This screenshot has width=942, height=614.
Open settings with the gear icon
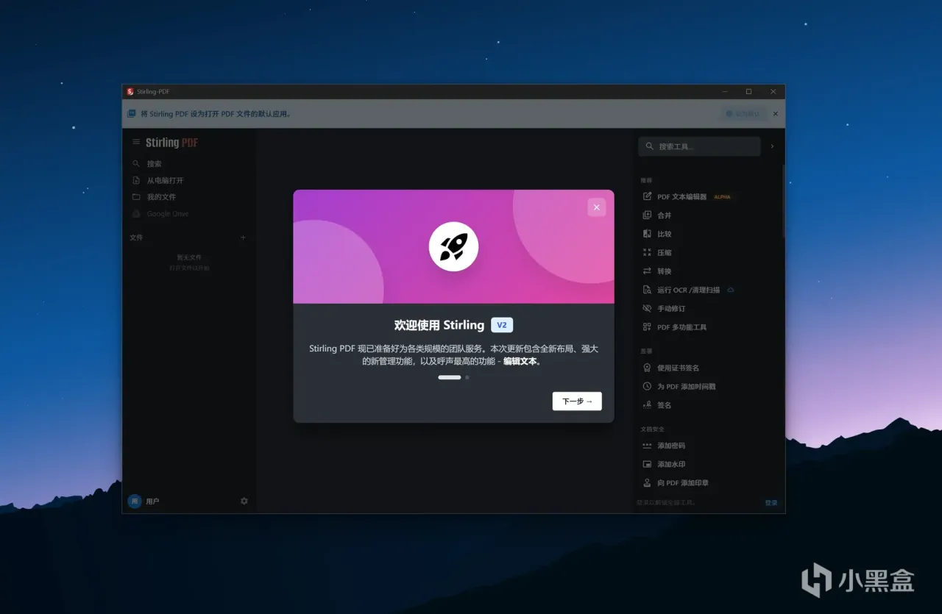(244, 501)
